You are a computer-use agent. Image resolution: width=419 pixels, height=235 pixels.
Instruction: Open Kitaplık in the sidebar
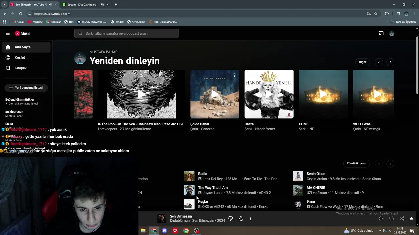(26, 68)
